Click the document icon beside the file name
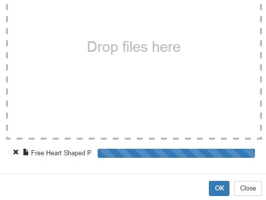This screenshot has width=266, height=200. point(26,152)
